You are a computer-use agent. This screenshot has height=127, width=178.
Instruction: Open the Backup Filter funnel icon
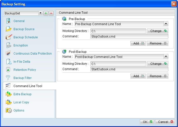pyautogui.click(x=8, y=78)
